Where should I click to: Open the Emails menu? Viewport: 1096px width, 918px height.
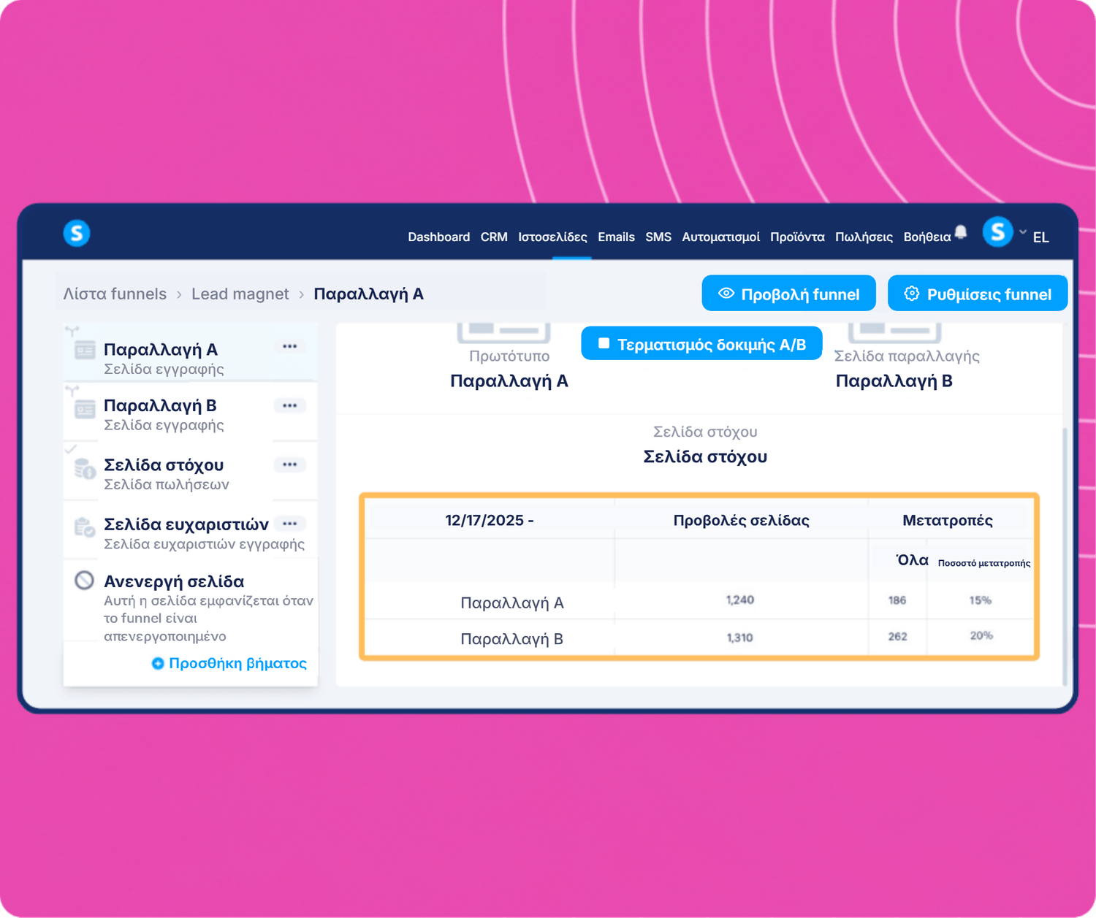(616, 237)
